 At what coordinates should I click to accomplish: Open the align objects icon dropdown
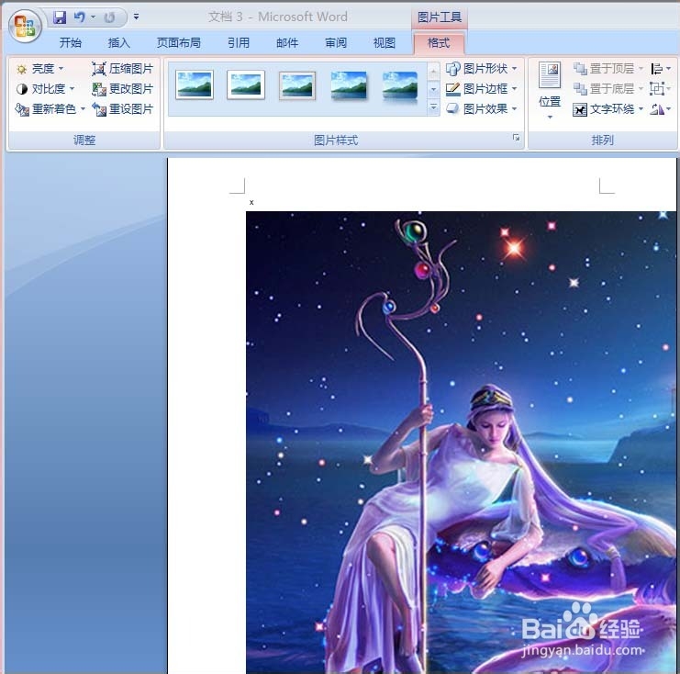(x=661, y=69)
